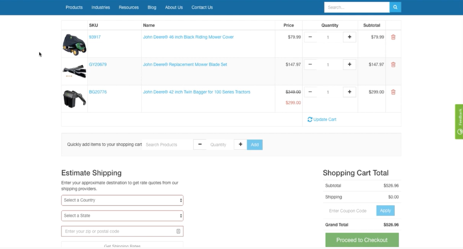Screen dimensions: 463x249
Task: Click the zip or postal code field
Action: 122,231
